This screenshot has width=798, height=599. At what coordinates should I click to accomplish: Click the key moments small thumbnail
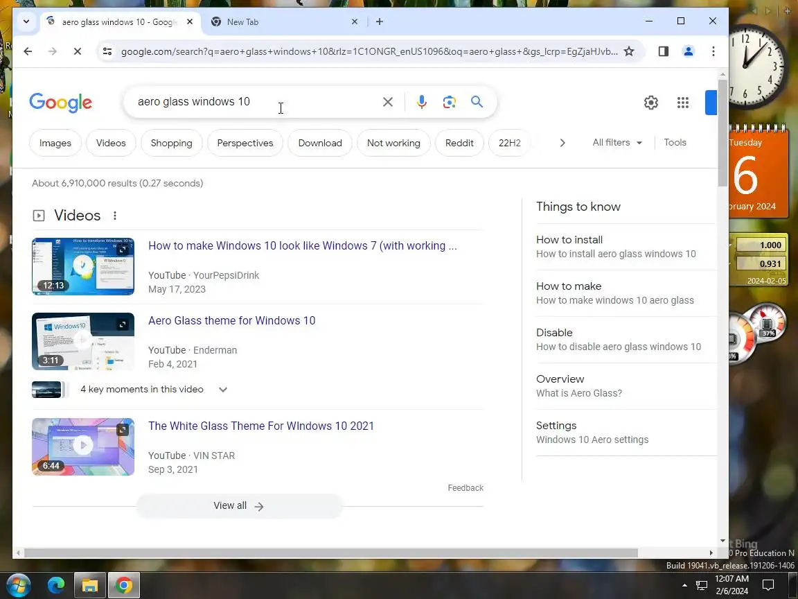pos(46,390)
